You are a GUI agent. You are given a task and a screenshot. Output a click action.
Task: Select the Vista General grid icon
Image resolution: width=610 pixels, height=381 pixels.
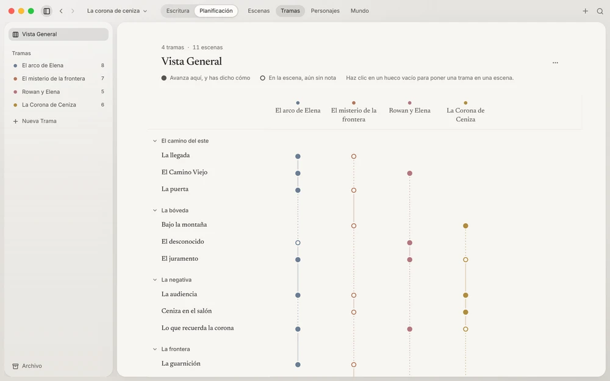pos(16,34)
